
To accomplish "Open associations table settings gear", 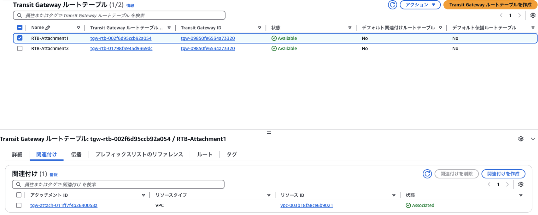I will tap(521, 184).
